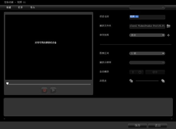Click the 保存 button

[x=137, y=125]
